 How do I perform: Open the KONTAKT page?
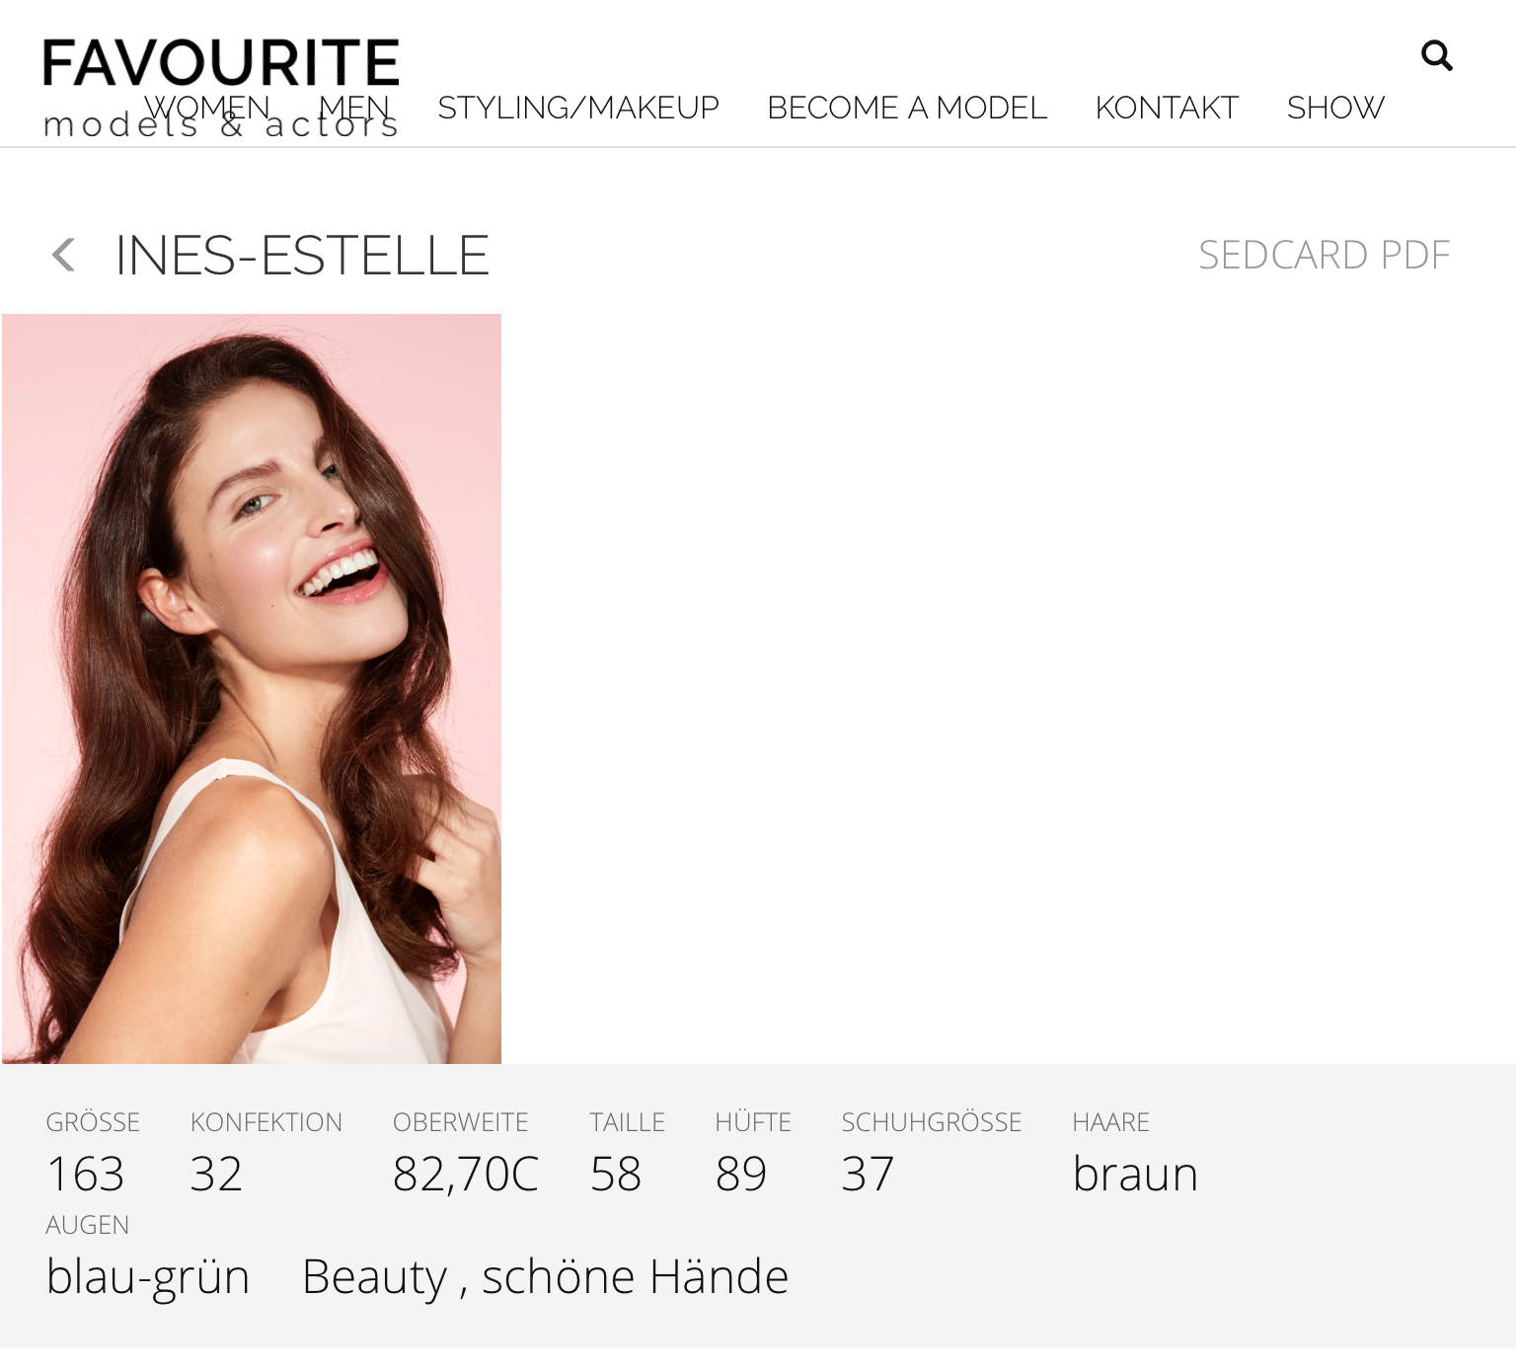click(x=1167, y=108)
